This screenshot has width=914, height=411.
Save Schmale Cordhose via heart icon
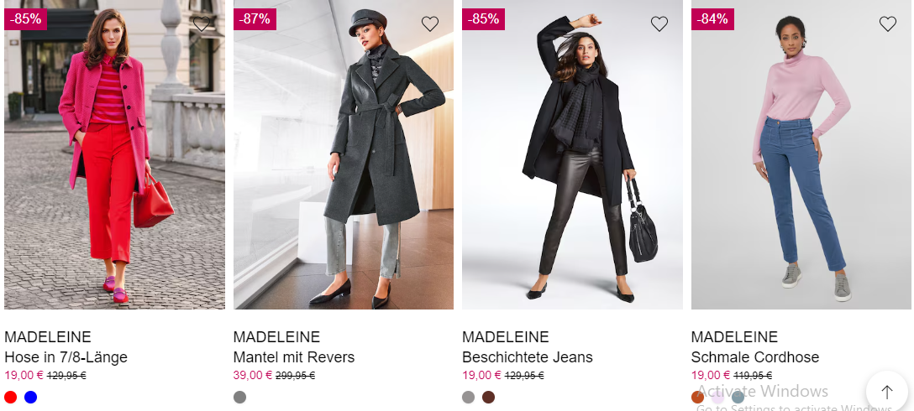(888, 23)
